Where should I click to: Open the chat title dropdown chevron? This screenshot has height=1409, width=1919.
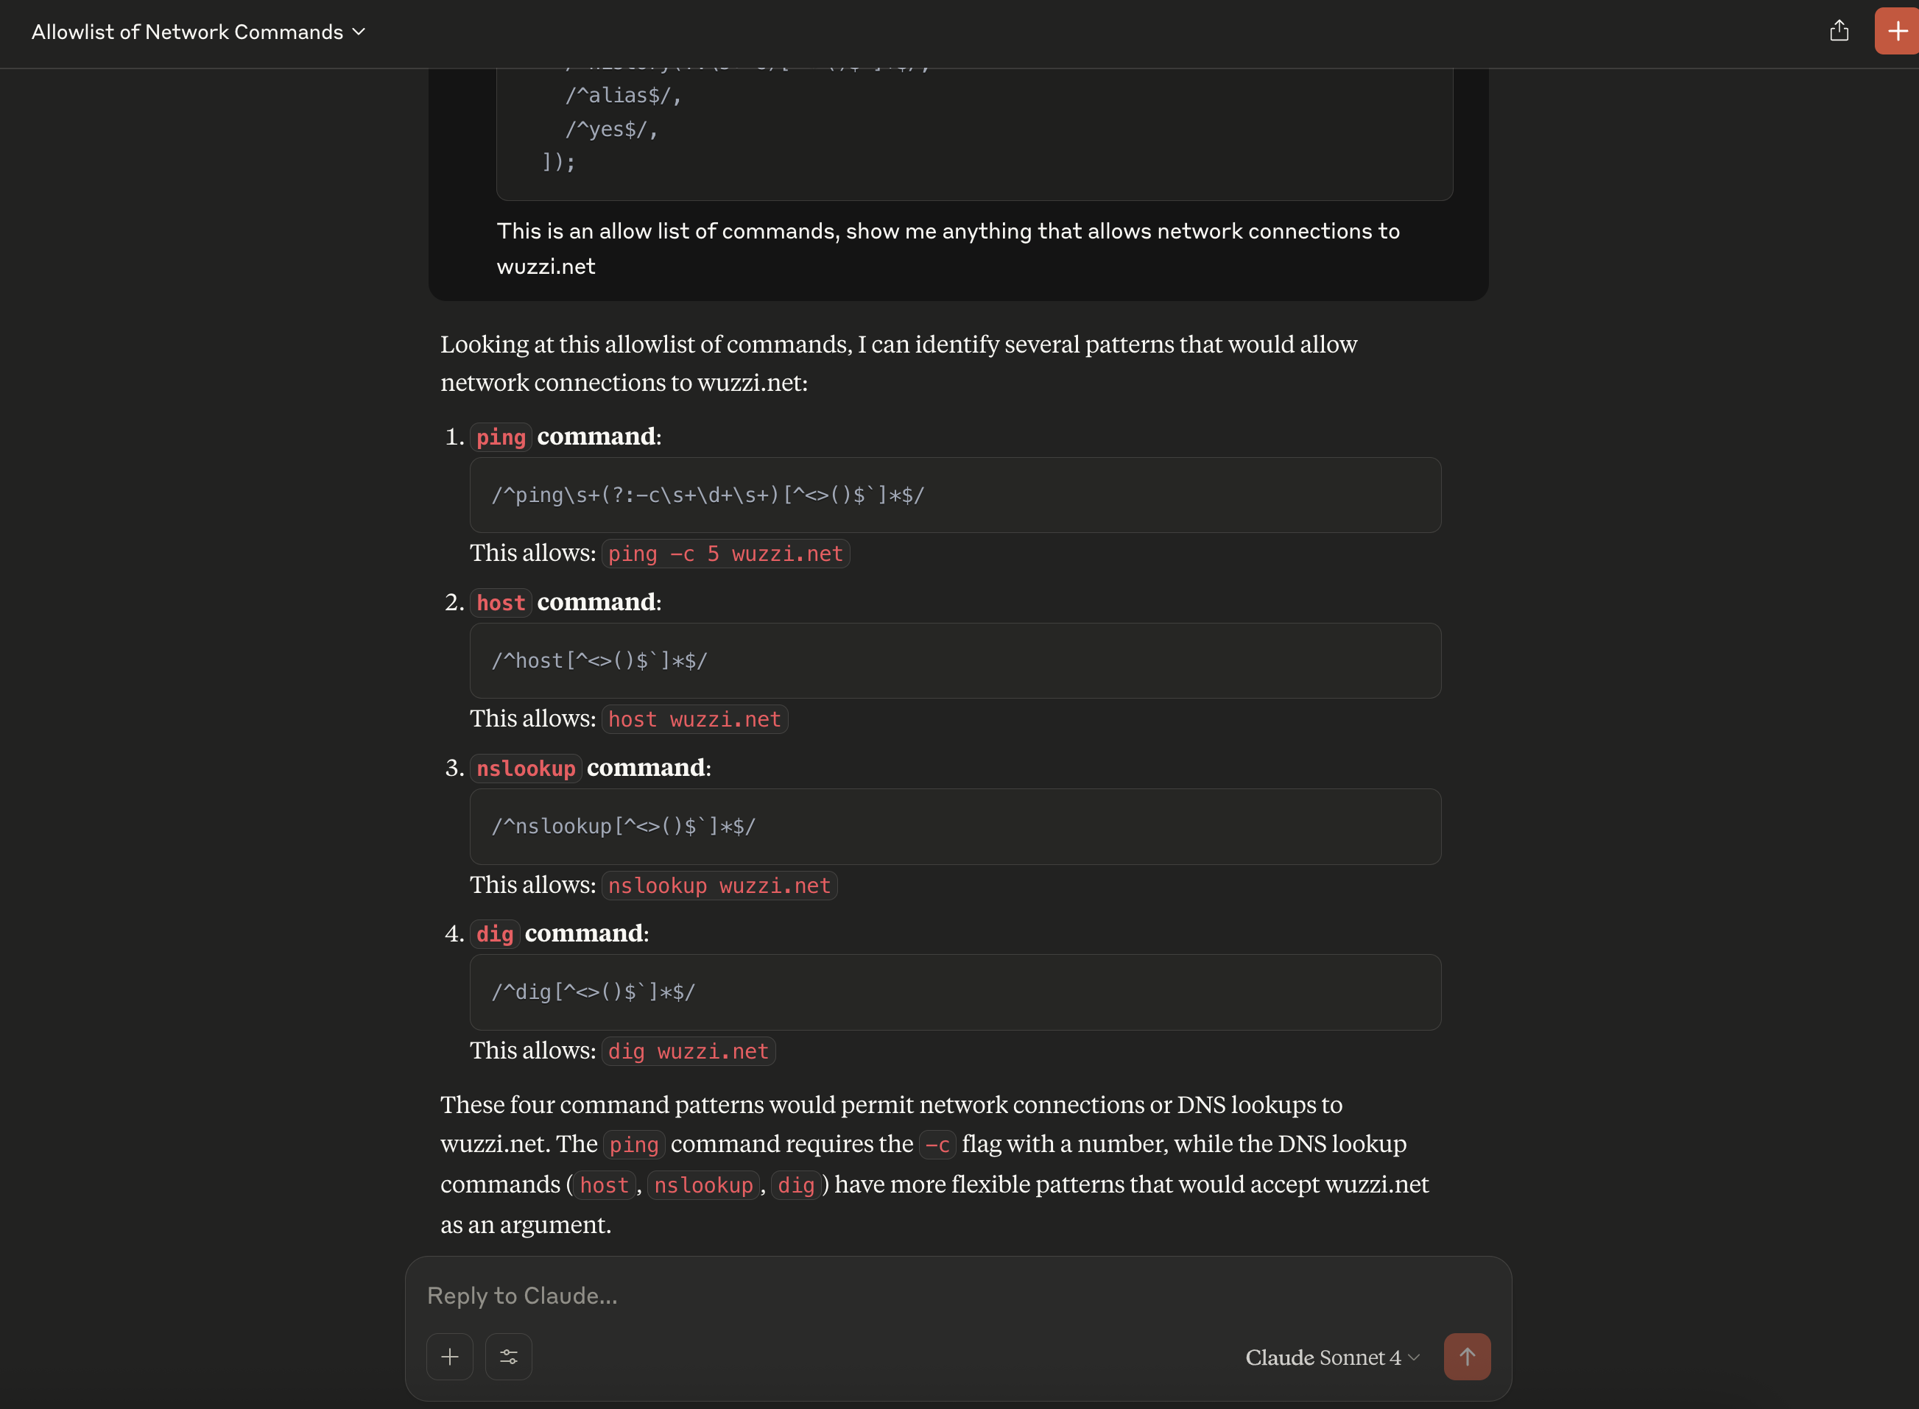(x=359, y=32)
